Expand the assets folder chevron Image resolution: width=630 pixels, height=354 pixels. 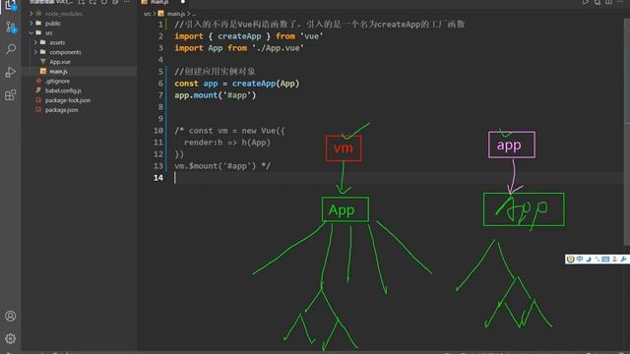[x=35, y=42]
